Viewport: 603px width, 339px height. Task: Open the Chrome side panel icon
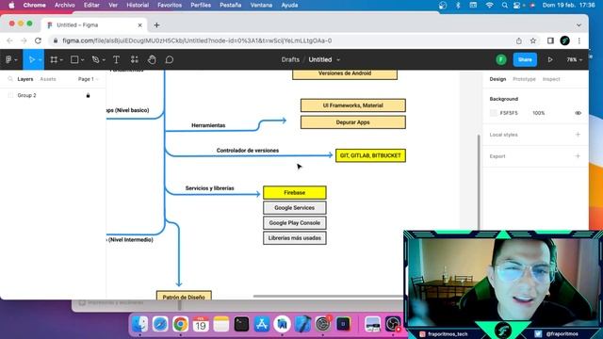point(550,40)
